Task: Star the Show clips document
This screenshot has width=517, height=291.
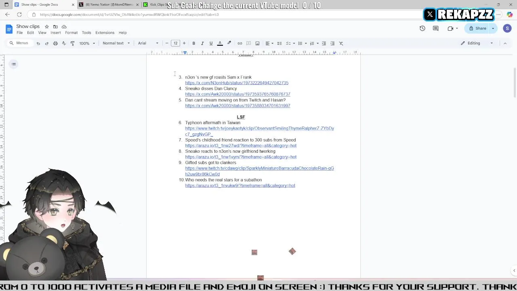Action: (47, 27)
